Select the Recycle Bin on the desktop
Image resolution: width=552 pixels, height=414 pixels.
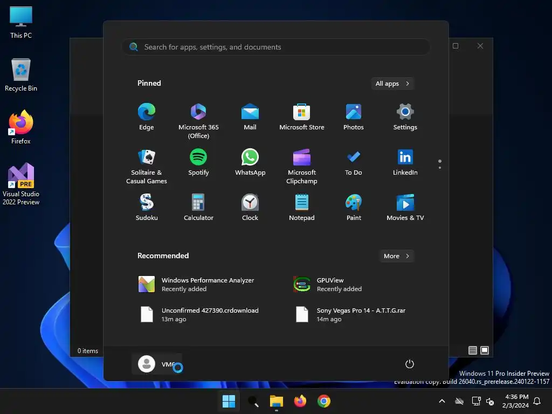click(21, 75)
